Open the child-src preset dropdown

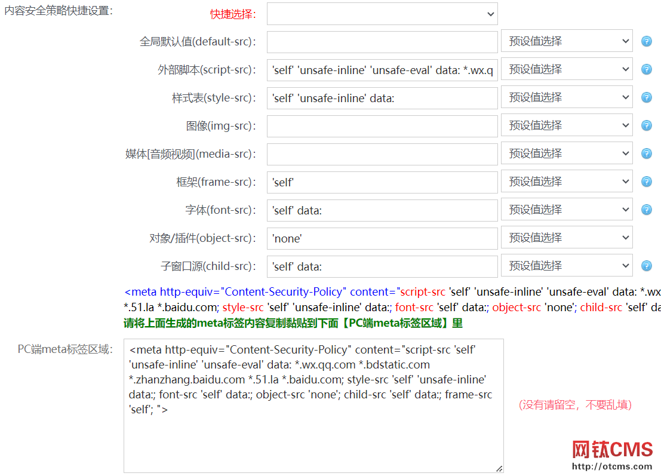[x=566, y=265]
